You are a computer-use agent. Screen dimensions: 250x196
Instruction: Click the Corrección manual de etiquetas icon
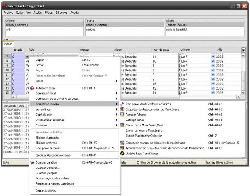(x=122, y=143)
